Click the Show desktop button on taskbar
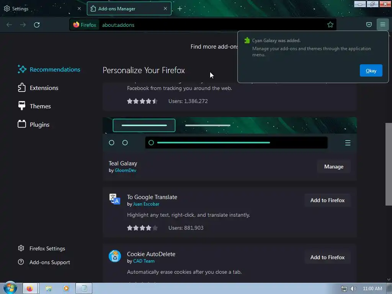Viewport: 392px width, 294px height. point(389,289)
